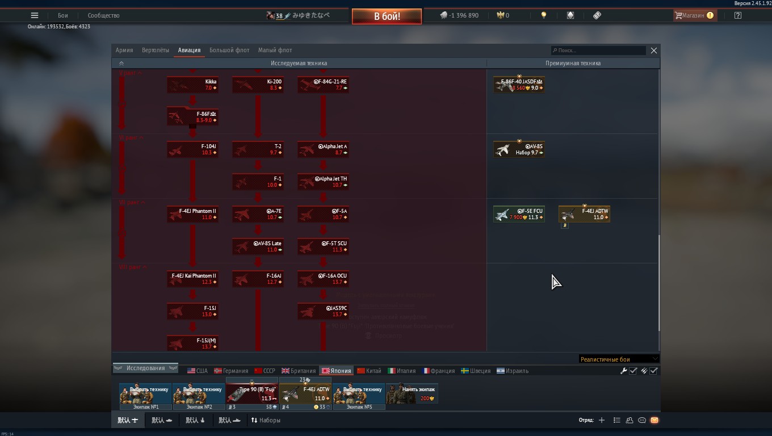Switch to the 'Большой флот' tab
772x436 pixels.
pyautogui.click(x=229, y=50)
